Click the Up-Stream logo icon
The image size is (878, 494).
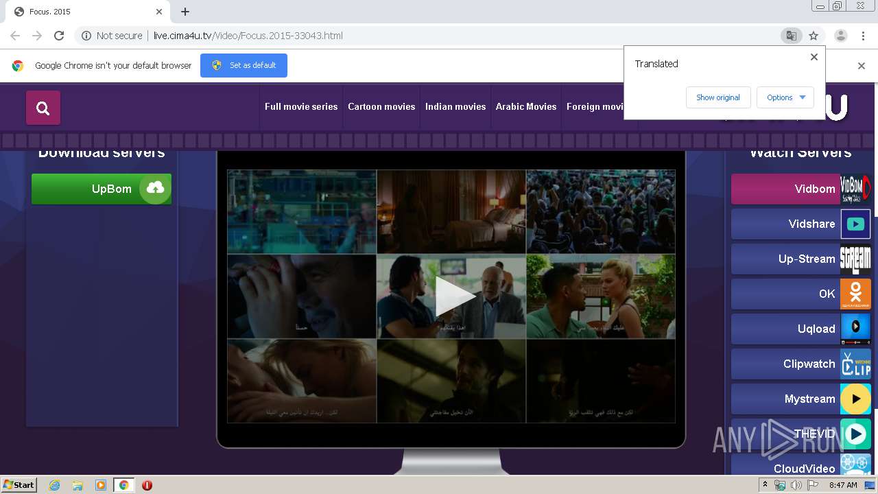[855, 259]
